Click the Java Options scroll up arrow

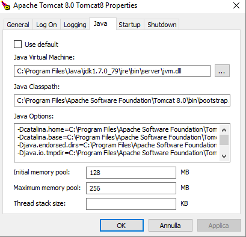pyautogui.click(x=224, y=130)
